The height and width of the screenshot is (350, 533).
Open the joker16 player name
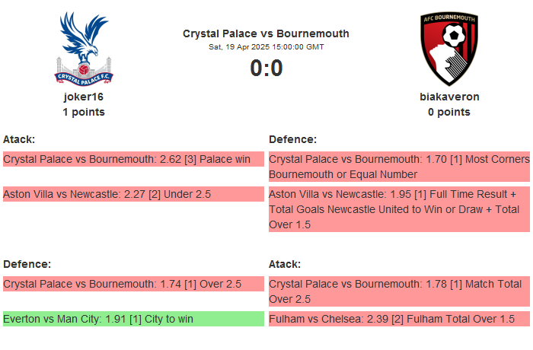pyautogui.click(x=84, y=97)
